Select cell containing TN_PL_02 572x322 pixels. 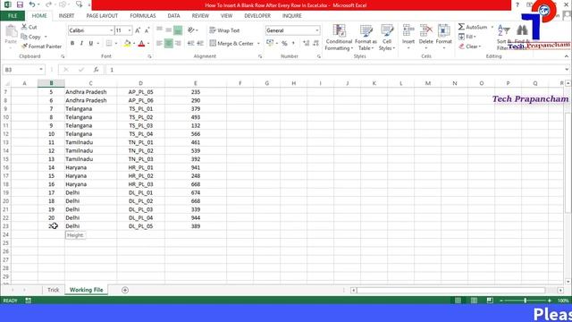[x=140, y=151]
